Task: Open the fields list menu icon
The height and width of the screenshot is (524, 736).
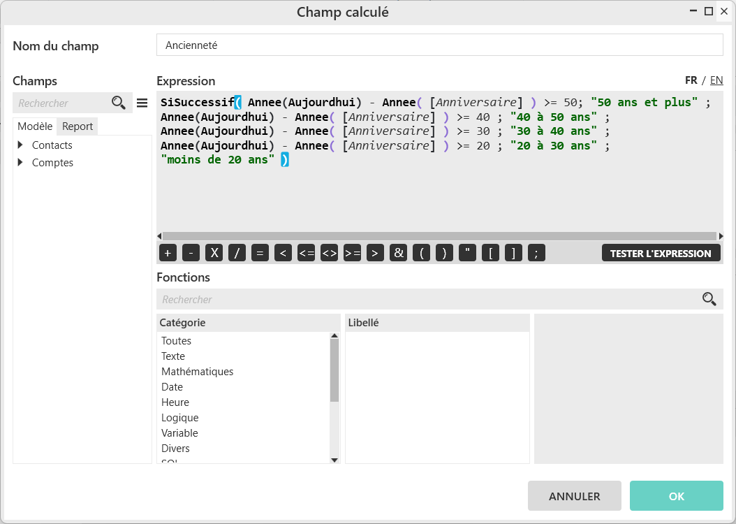Action: point(142,103)
